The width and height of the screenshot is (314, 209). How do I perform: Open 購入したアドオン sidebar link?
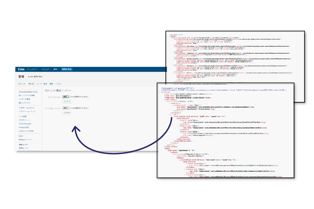[x=25, y=103]
